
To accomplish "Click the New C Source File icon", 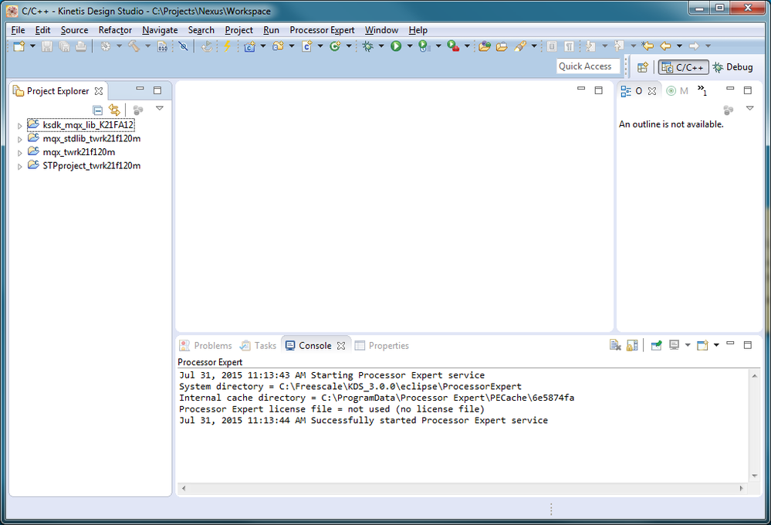I will pos(307,46).
